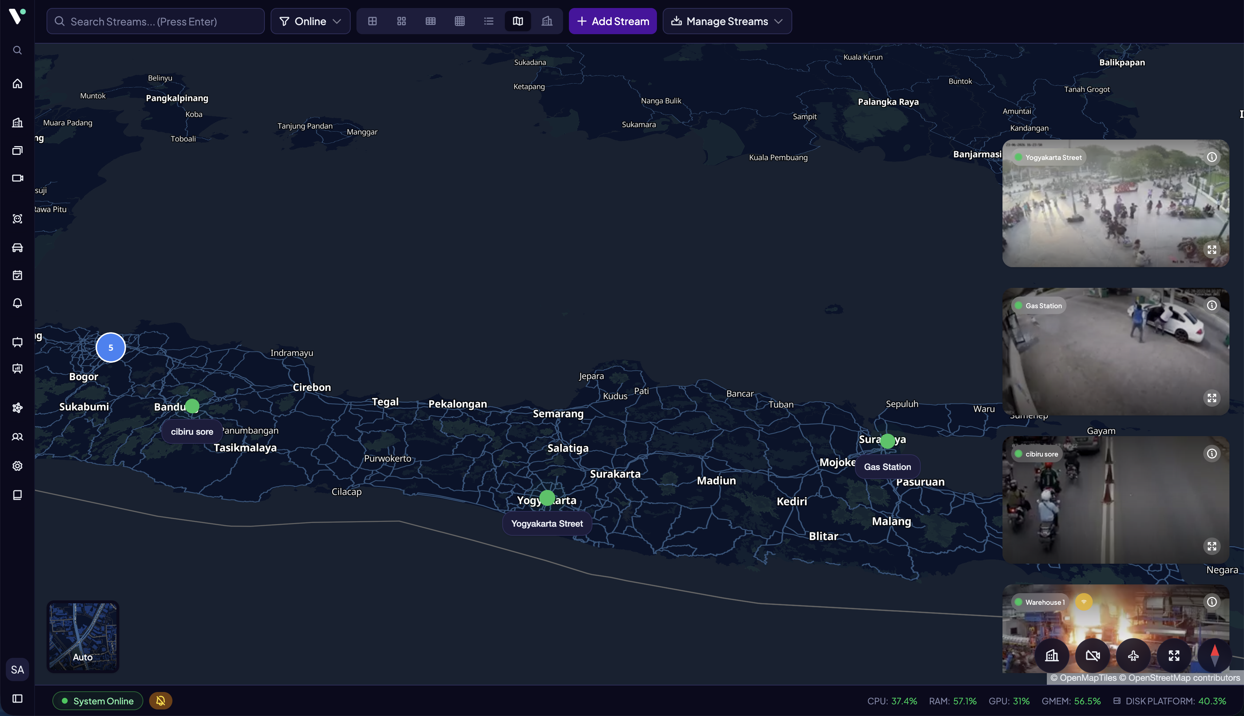Open the plain display board sidebar icon
Screen dimensions: 1244x716
point(17,342)
